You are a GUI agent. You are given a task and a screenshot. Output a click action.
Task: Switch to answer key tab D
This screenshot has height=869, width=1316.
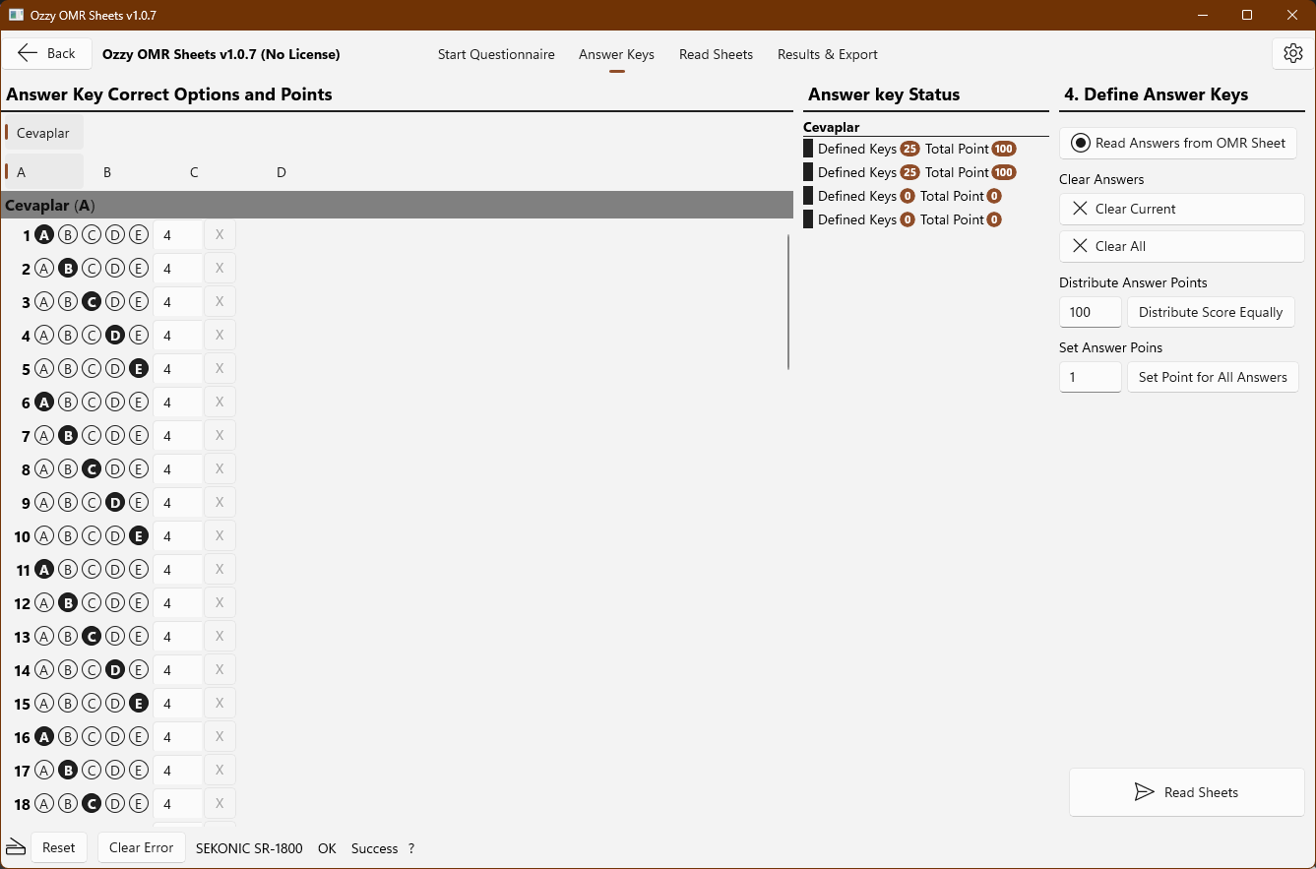(281, 171)
